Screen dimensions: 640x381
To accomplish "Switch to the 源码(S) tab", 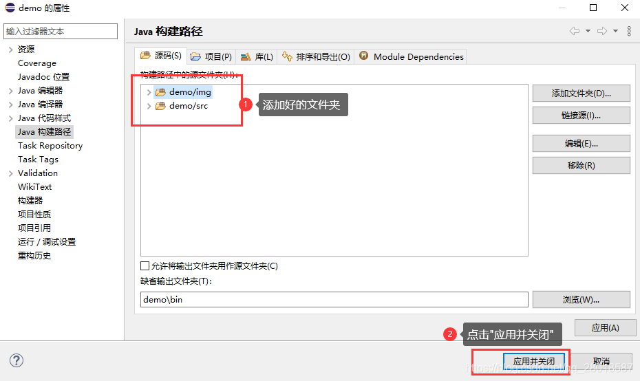I will [x=161, y=56].
